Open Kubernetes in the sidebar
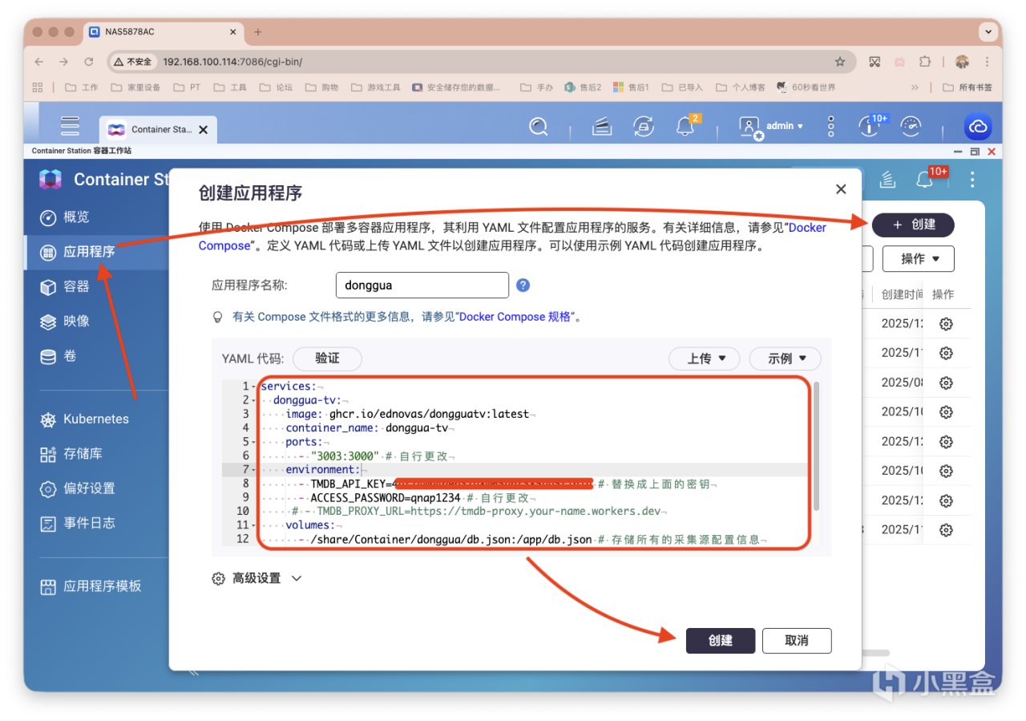 click(x=97, y=419)
